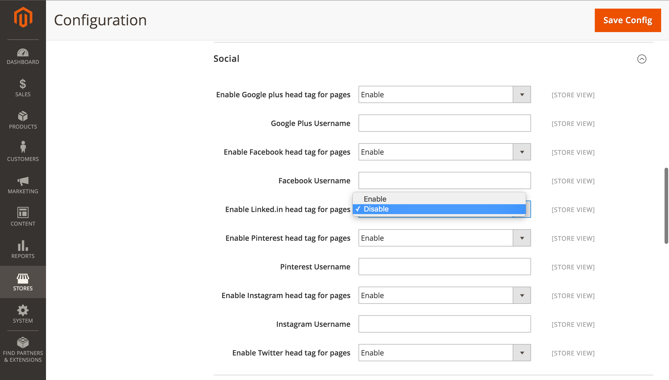Click the Enable Google plus head tag label
Viewport: 669px width, 380px height.
tap(283, 95)
